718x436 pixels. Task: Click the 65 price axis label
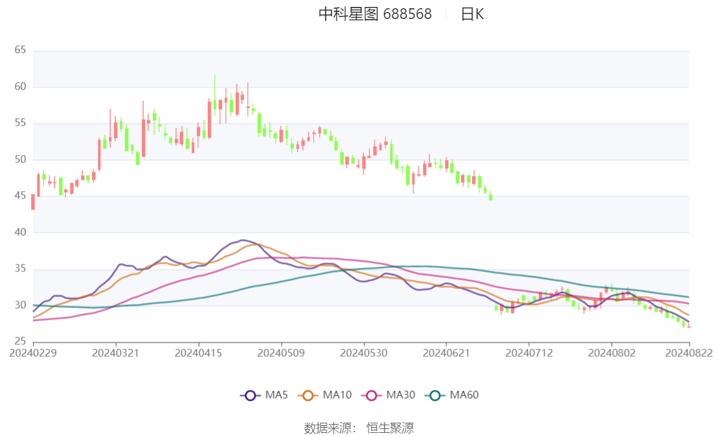(x=20, y=50)
